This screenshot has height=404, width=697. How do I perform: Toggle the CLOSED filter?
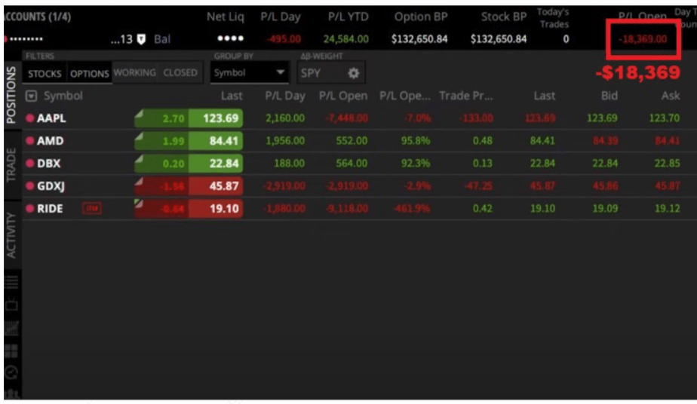point(180,72)
